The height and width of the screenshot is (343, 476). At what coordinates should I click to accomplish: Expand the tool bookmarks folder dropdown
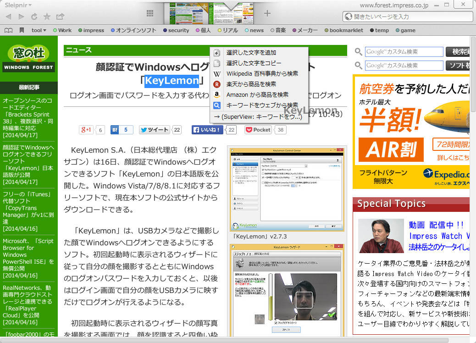[x=44, y=30]
